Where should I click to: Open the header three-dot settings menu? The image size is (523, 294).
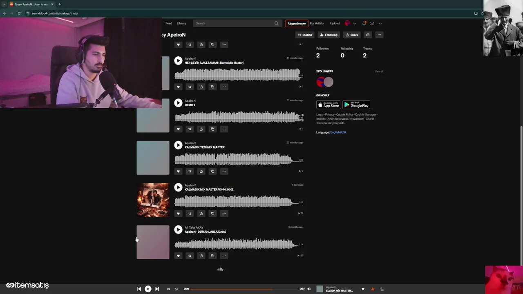tap(380, 23)
